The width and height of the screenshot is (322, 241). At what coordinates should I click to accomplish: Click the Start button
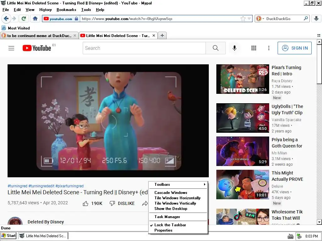(x=8, y=236)
